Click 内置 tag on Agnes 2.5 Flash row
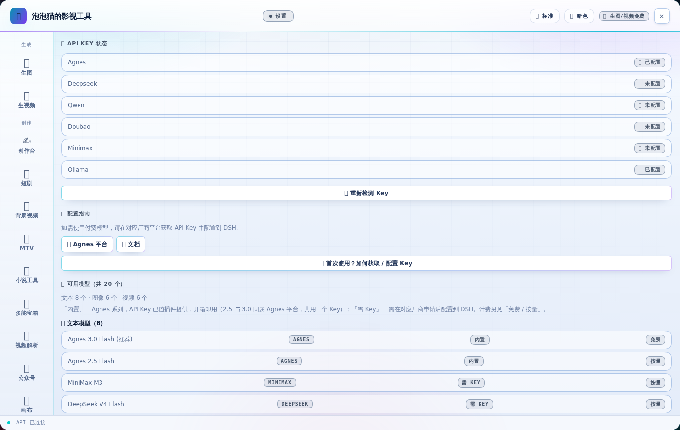Screen dimensions: 680x430 [x=474, y=361]
